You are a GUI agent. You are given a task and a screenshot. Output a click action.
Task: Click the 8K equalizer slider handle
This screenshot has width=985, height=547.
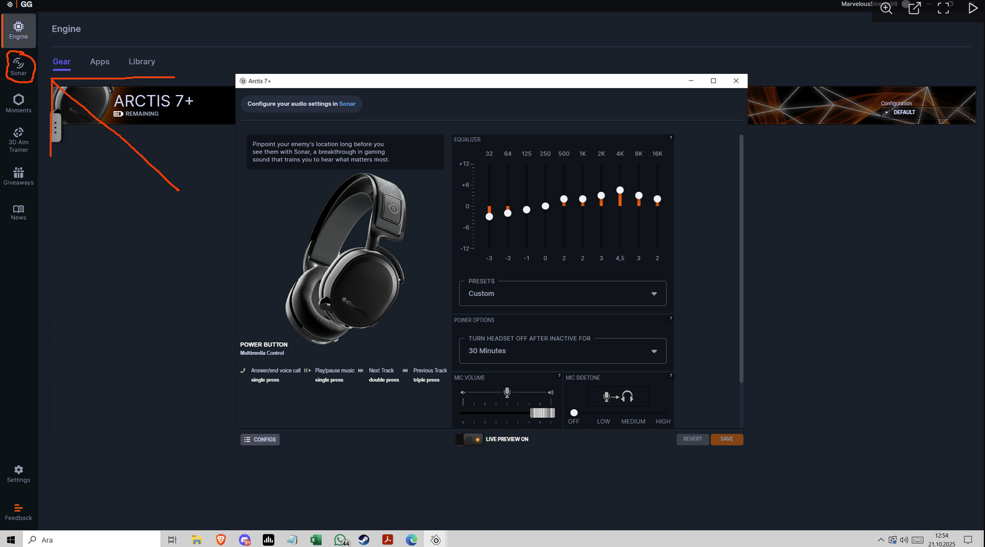coord(639,196)
